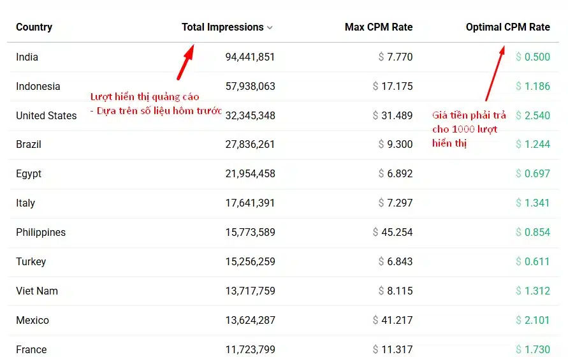
Task: Open the United States row
Action: point(46,116)
